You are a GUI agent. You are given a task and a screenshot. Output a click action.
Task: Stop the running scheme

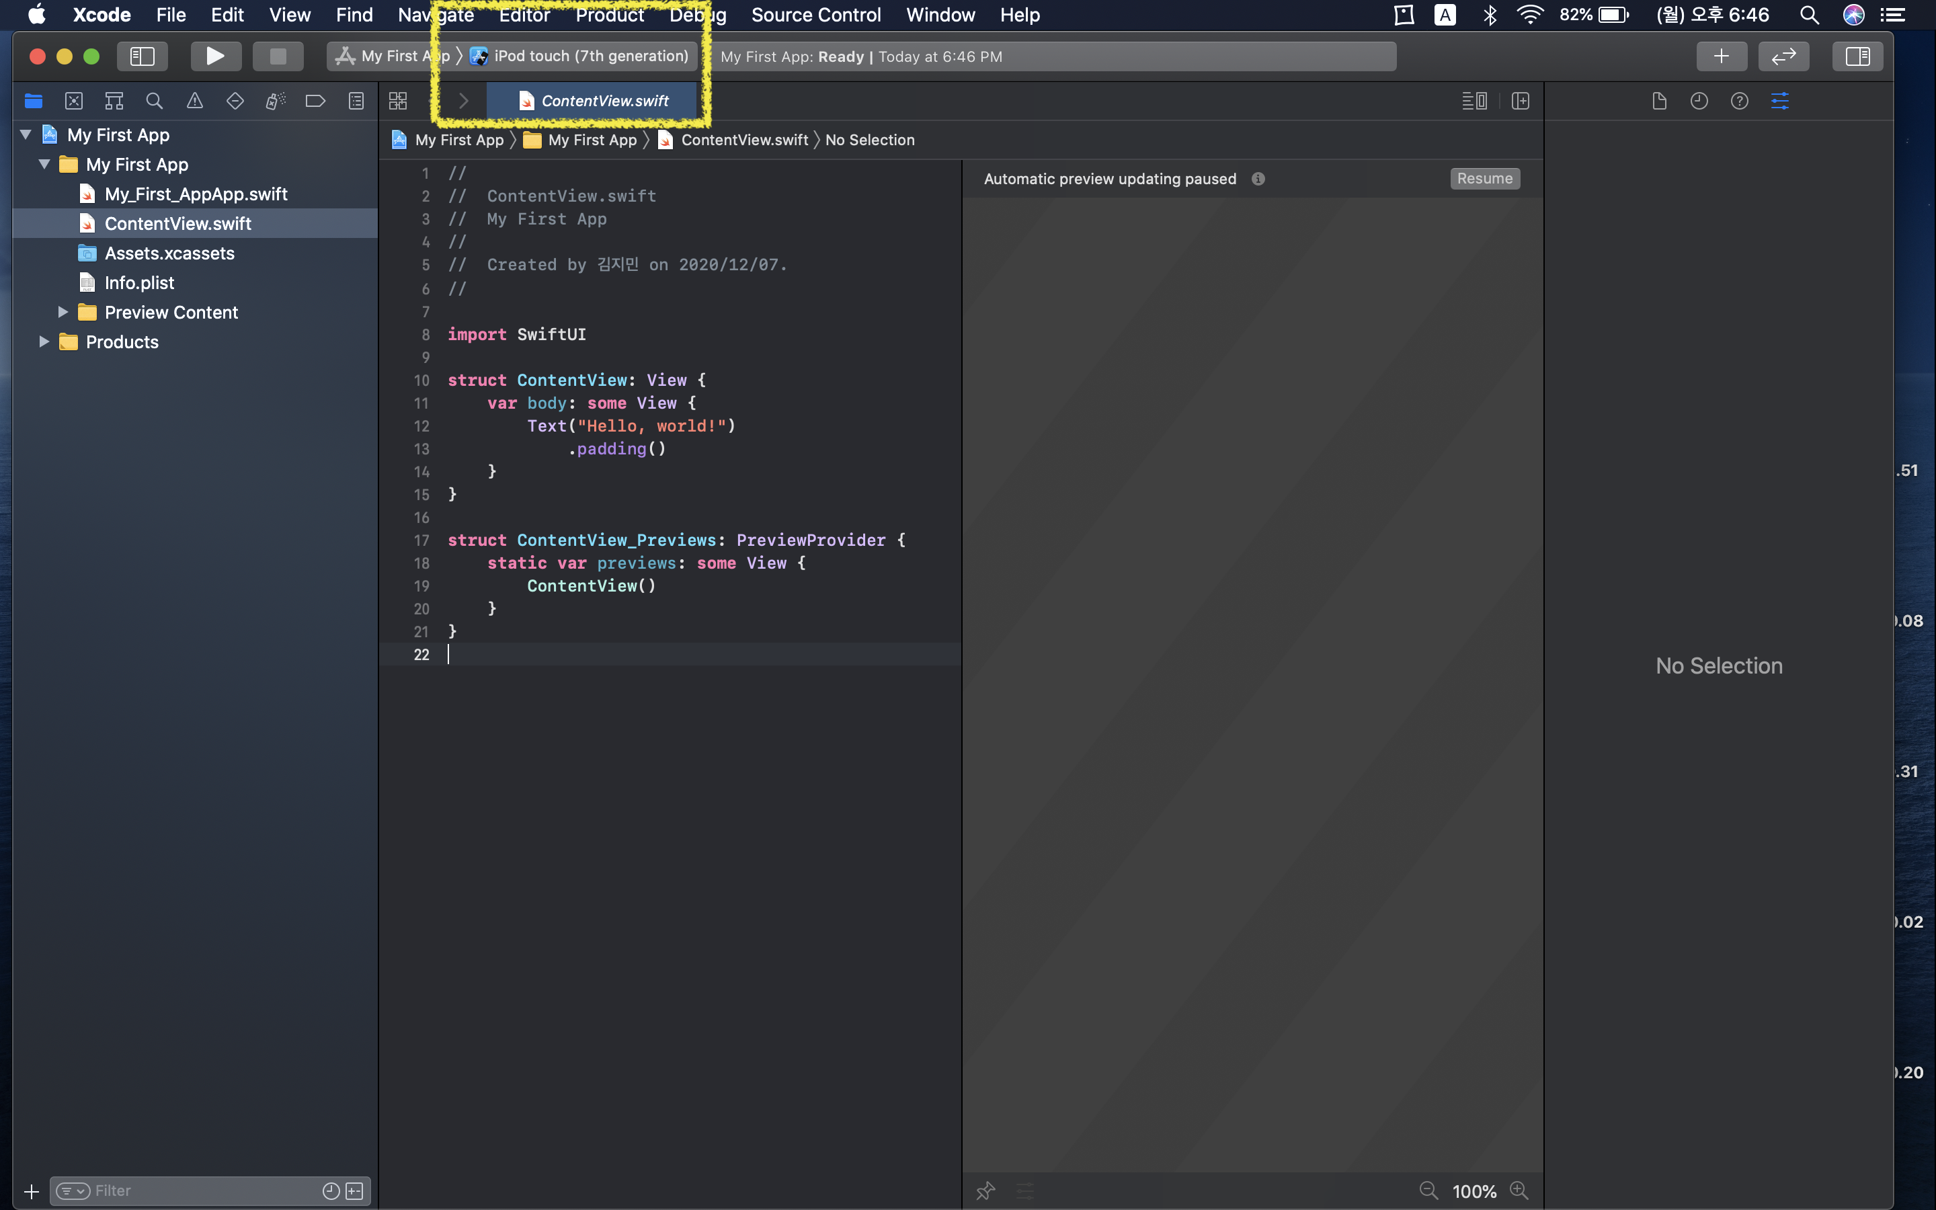(278, 56)
